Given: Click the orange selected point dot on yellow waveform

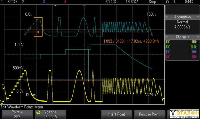Looking at the screenshot, I should (x=89, y=81).
